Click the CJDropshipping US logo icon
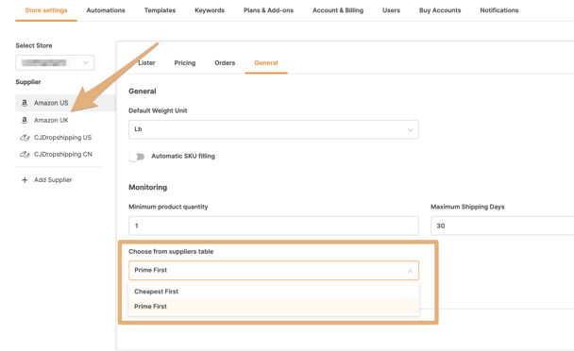 25,138
